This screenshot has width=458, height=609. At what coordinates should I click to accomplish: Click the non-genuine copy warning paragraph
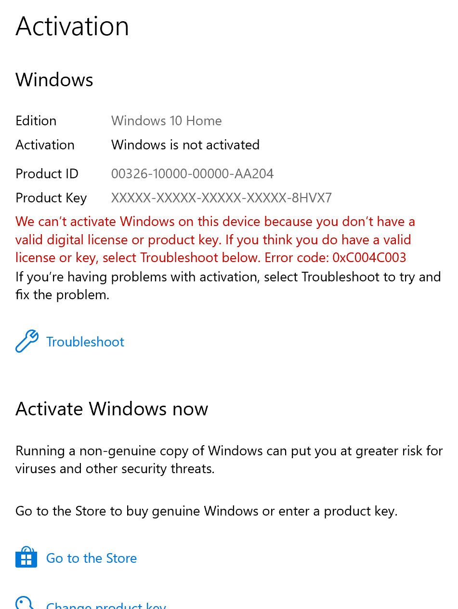229,460
